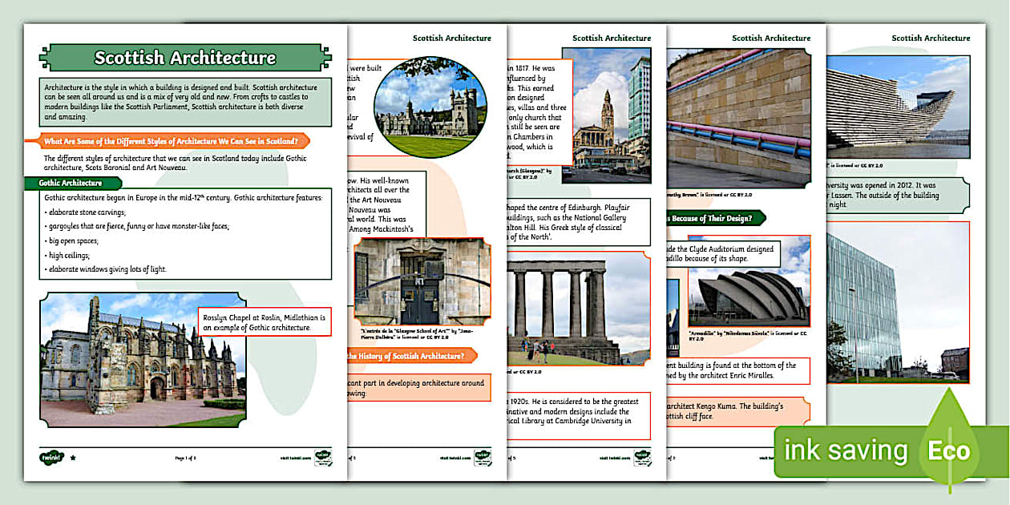Click the Rosslyn Chapel caption text box
Image resolution: width=1010 pixels, height=505 pixels.
[x=265, y=322]
